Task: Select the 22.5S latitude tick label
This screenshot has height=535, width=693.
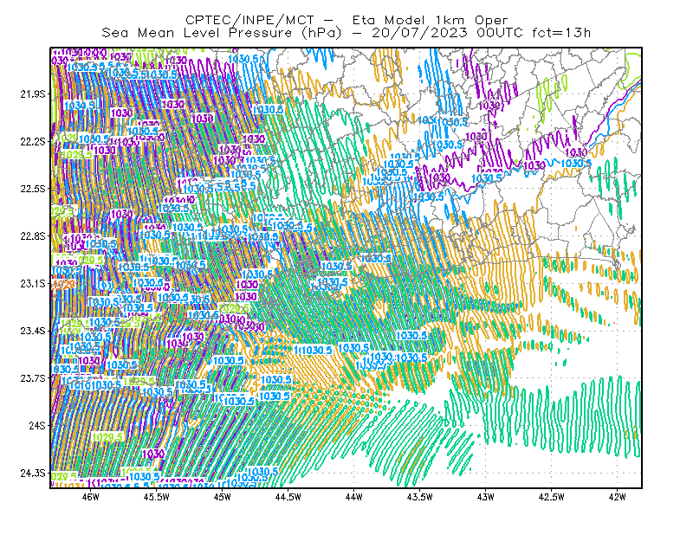Action: [x=33, y=189]
